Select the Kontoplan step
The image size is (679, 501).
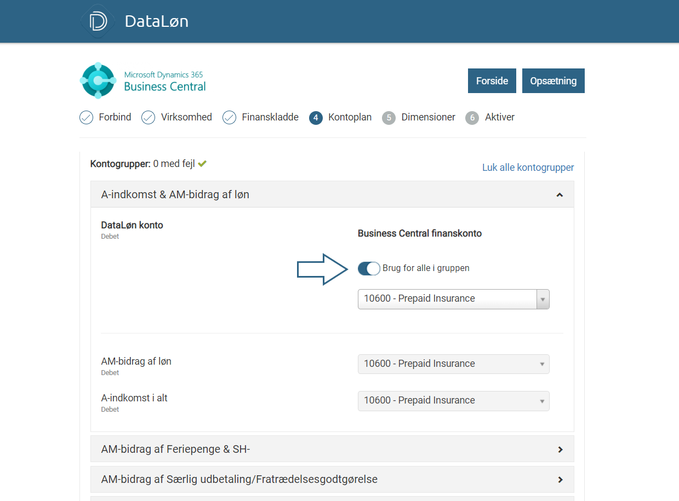tap(350, 117)
